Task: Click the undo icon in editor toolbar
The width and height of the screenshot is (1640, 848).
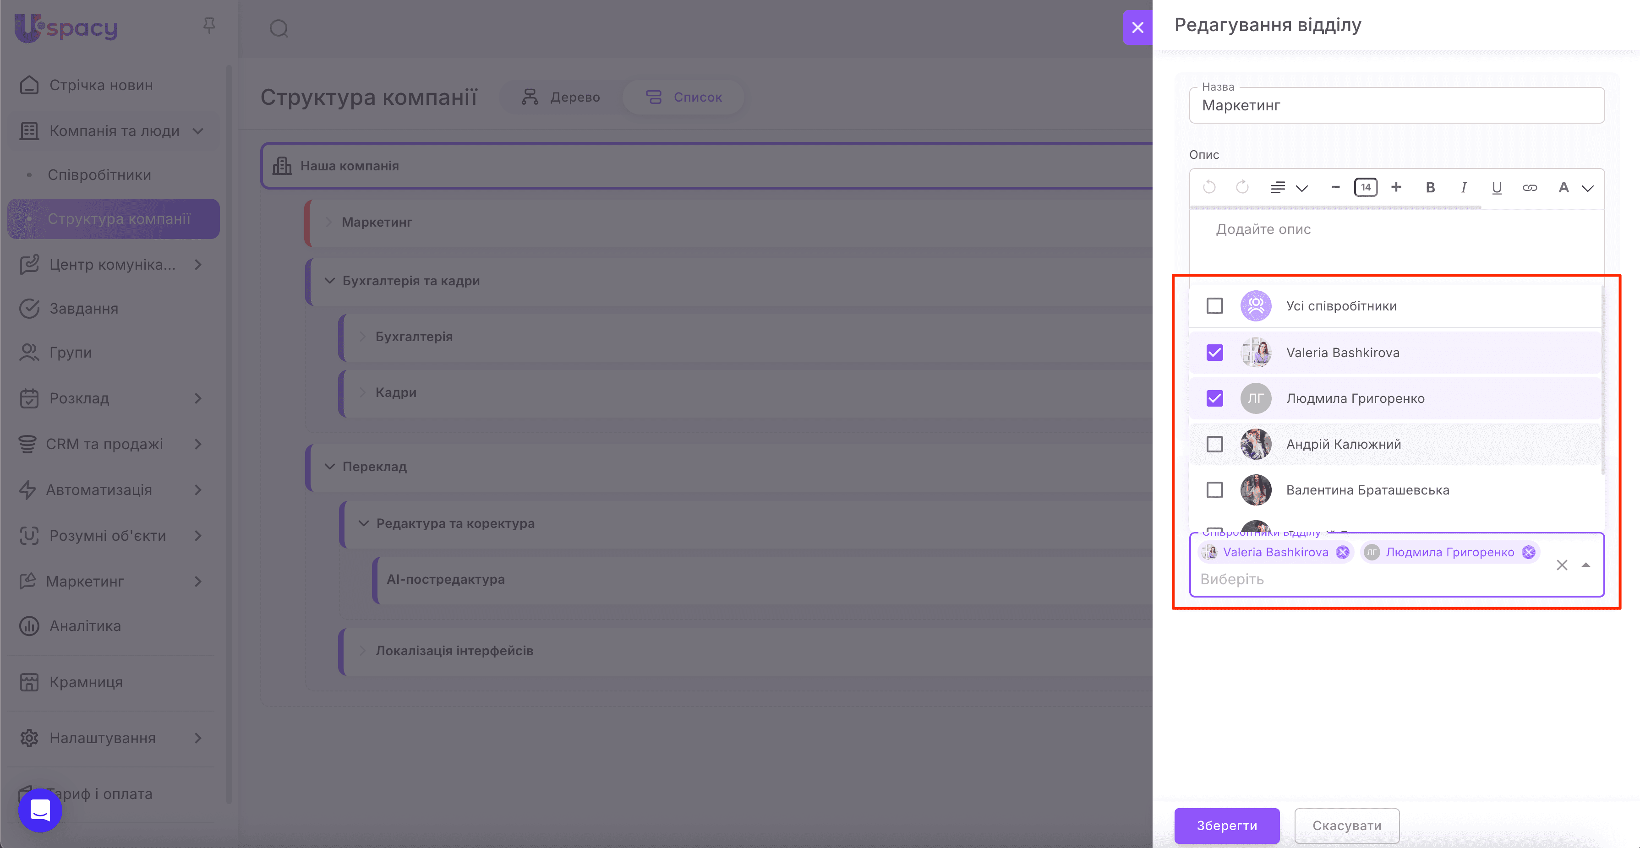Action: pyautogui.click(x=1209, y=188)
